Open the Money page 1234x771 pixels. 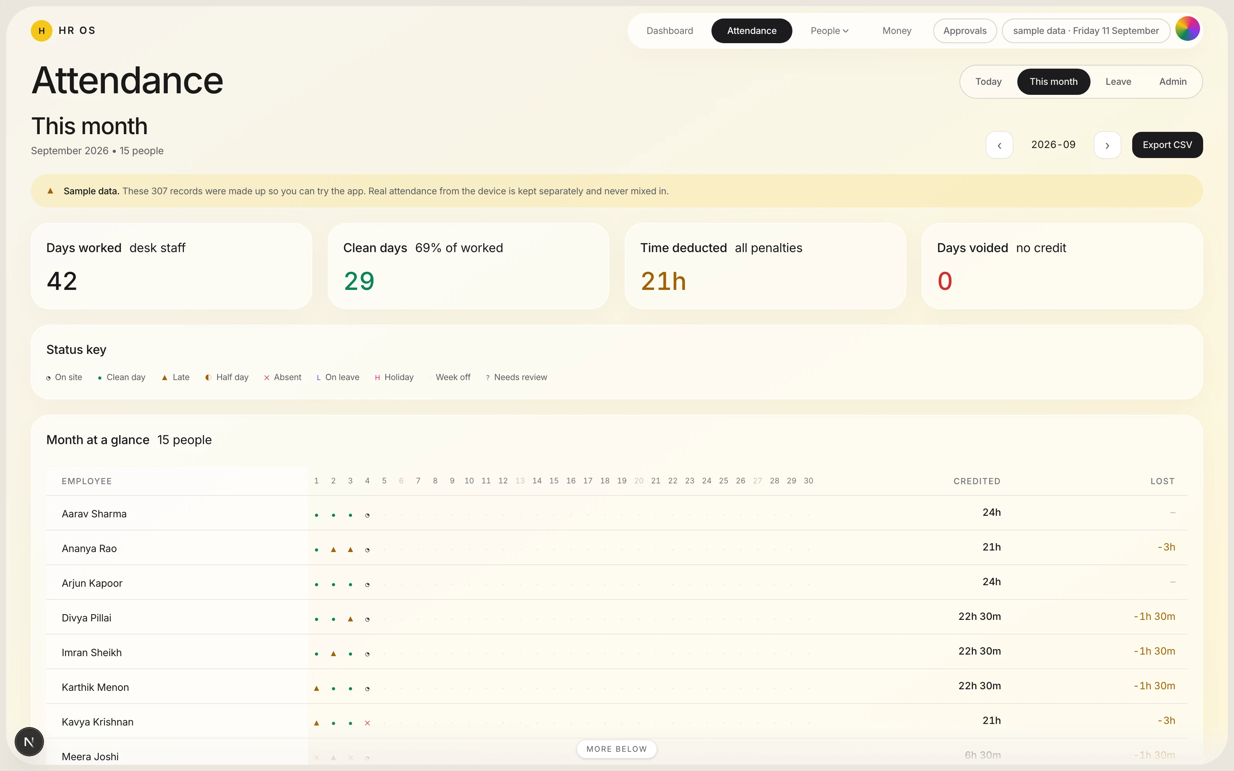(x=897, y=30)
